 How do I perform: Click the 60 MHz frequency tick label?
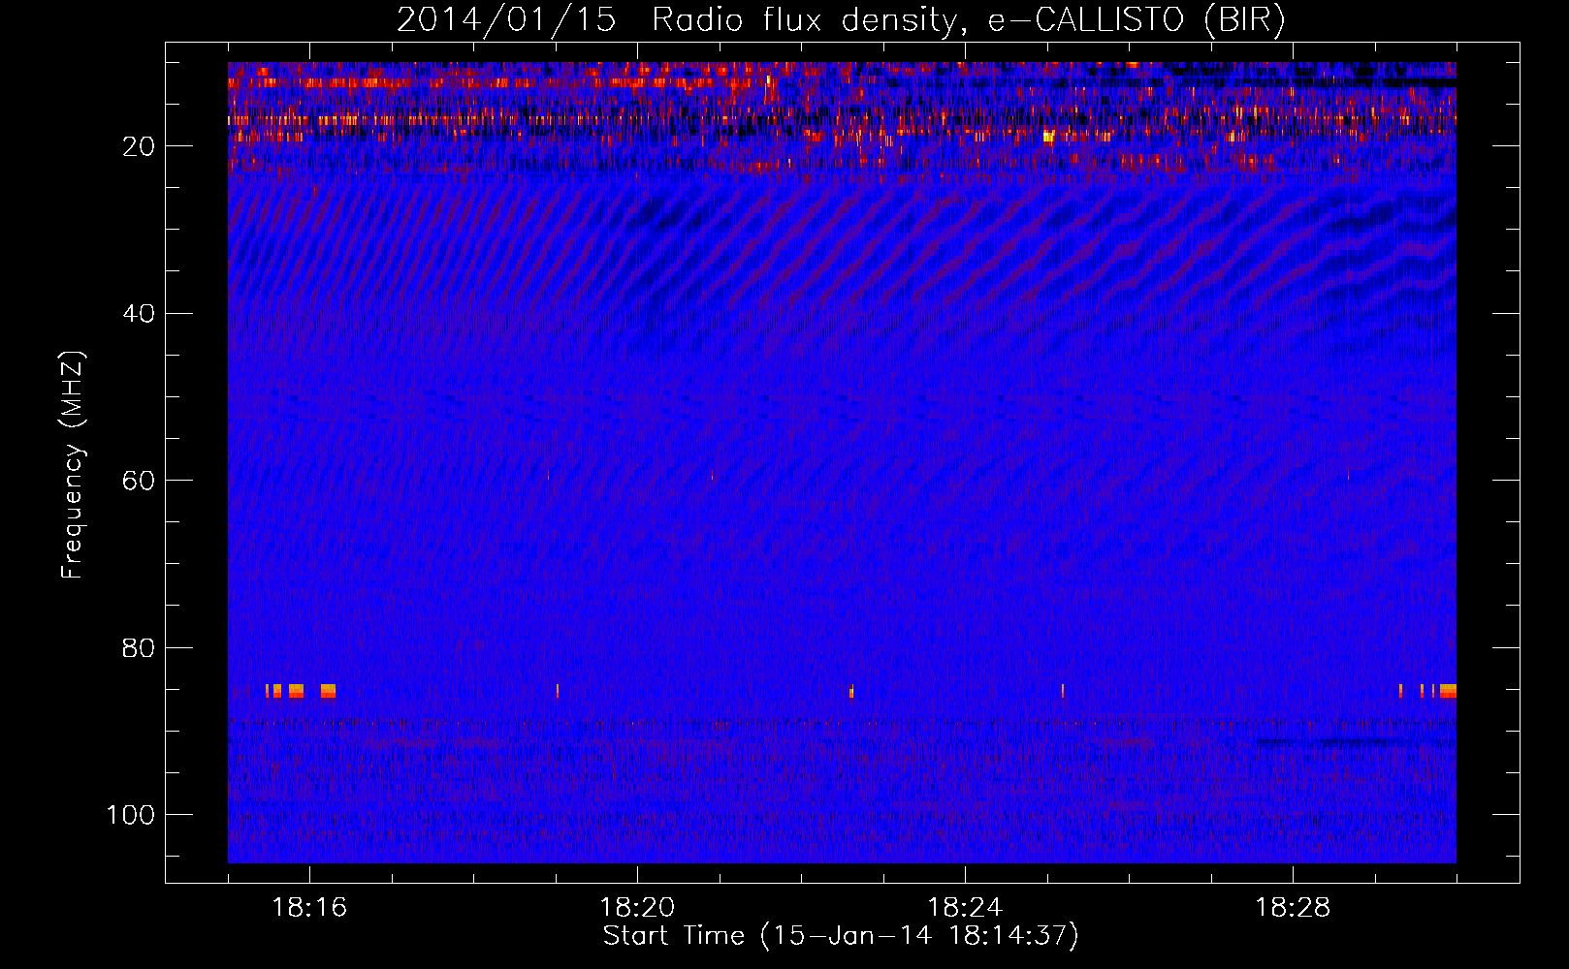coord(140,481)
